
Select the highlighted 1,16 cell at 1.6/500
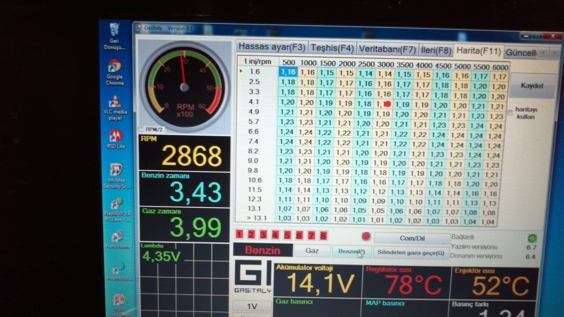(288, 72)
